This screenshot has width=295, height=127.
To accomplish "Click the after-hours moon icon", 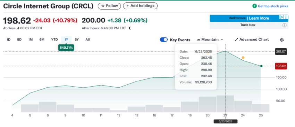I will pyautogui.click(x=130, y=28).
